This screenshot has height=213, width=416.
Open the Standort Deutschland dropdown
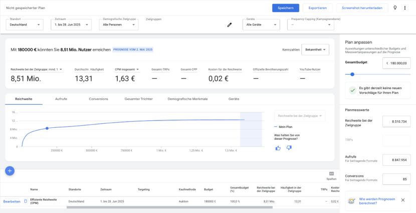[25, 25]
